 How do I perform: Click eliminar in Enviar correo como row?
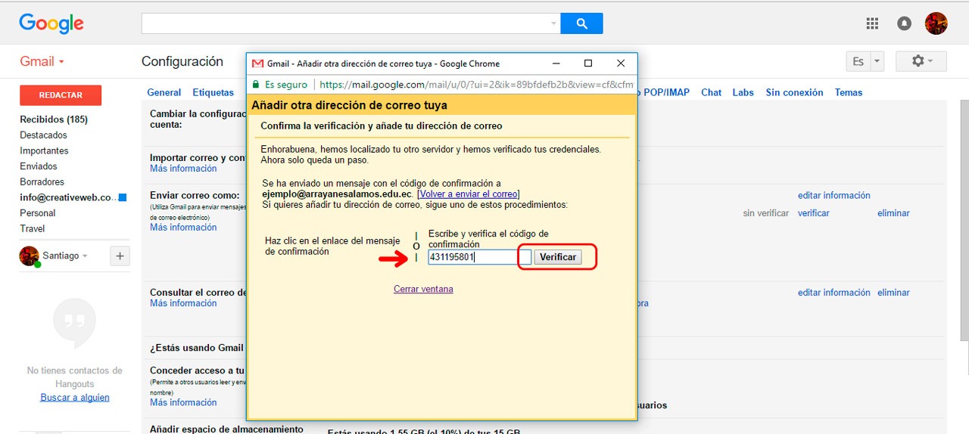[x=893, y=213]
